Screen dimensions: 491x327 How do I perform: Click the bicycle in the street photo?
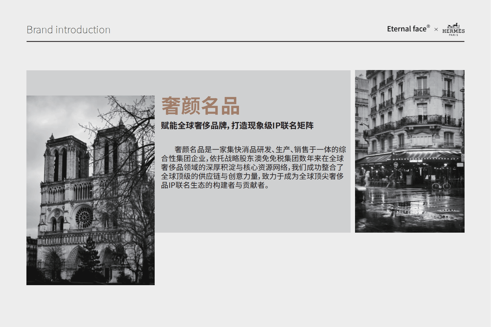point(441,185)
